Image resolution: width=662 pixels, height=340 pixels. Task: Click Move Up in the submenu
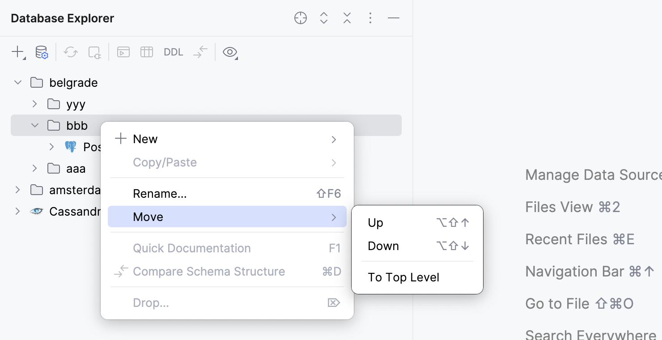[375, 222]
